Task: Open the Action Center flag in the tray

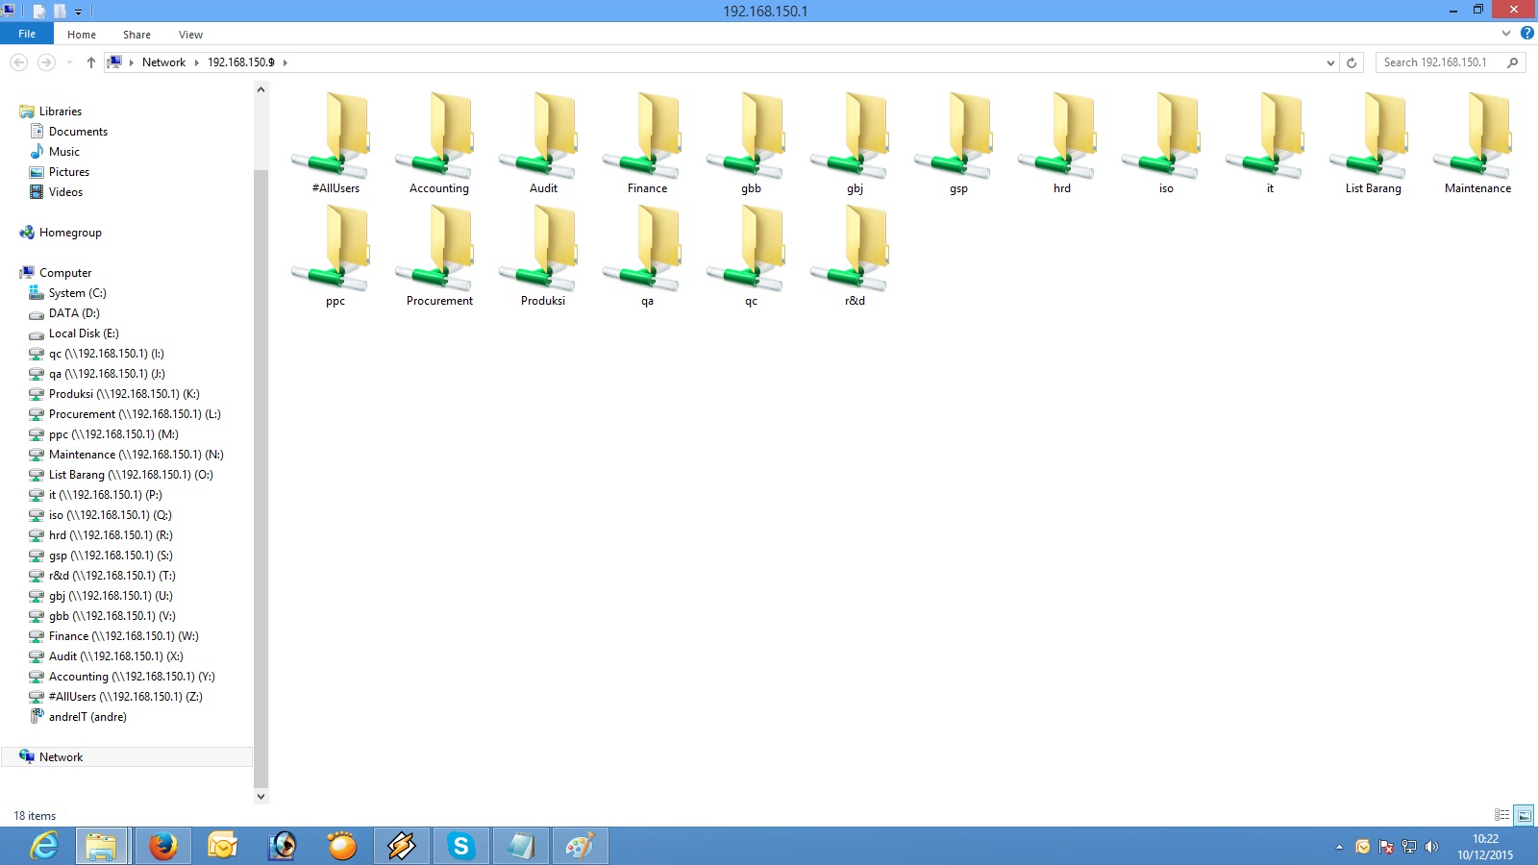Action: pyautogui.click(x=1384, y=847)
